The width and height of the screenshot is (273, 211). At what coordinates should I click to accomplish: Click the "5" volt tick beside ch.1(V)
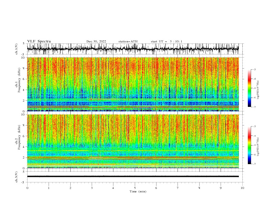click(24, 43)
